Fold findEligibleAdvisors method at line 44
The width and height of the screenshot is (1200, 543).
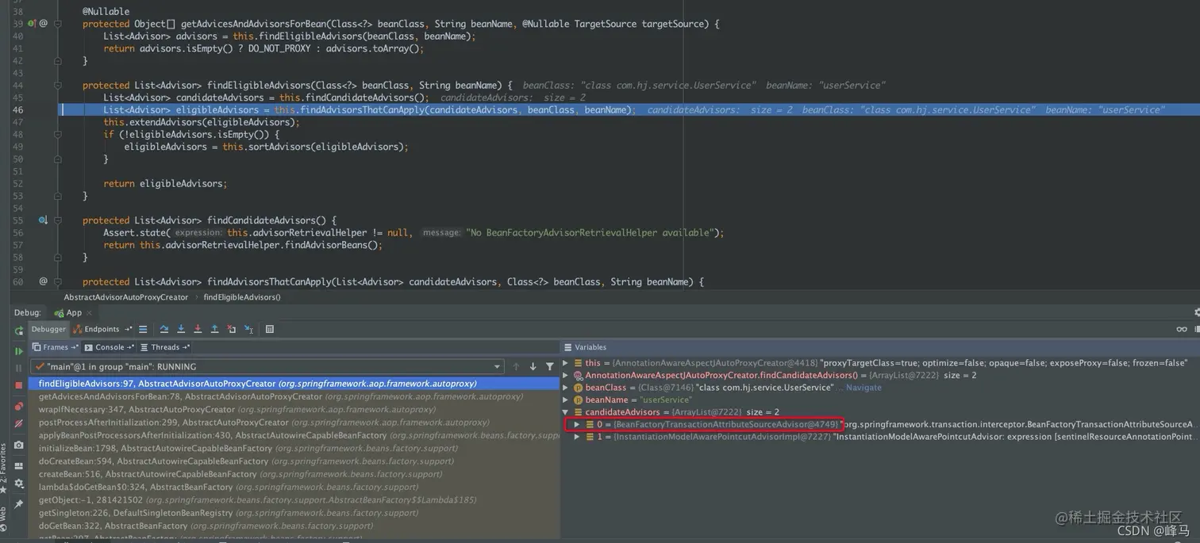click(x=58, y=86)
